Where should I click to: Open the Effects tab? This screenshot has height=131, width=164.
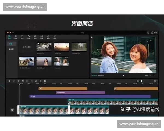(x=35, y=37)
